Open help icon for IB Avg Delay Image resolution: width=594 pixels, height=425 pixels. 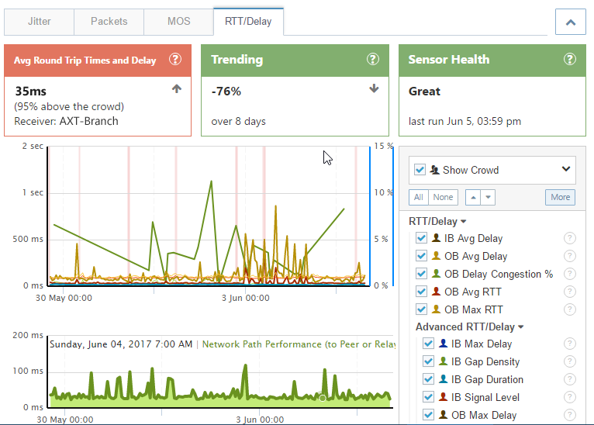(x=570, y=238)
